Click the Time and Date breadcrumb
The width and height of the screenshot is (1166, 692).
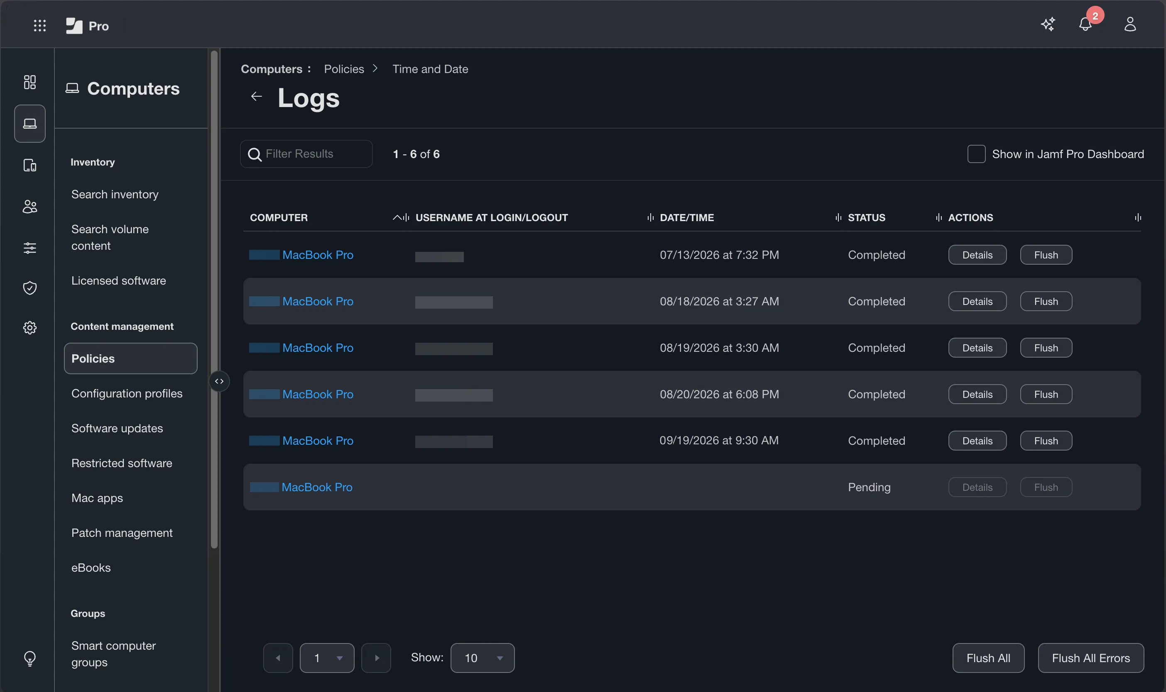430,69
